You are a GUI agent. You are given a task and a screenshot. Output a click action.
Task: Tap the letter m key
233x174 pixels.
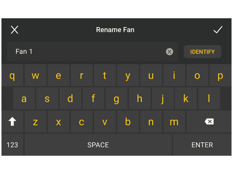(174, 122)
